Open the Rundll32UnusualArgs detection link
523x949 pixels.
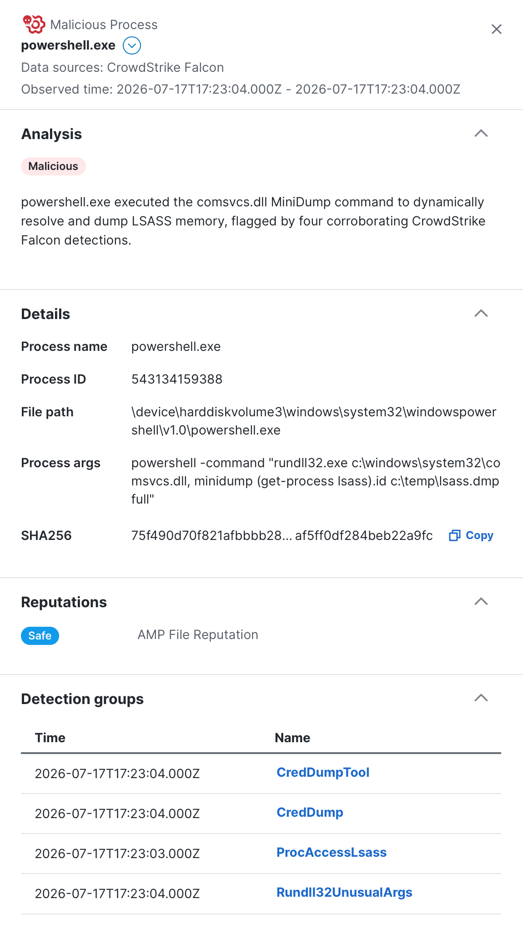point(344,893)
